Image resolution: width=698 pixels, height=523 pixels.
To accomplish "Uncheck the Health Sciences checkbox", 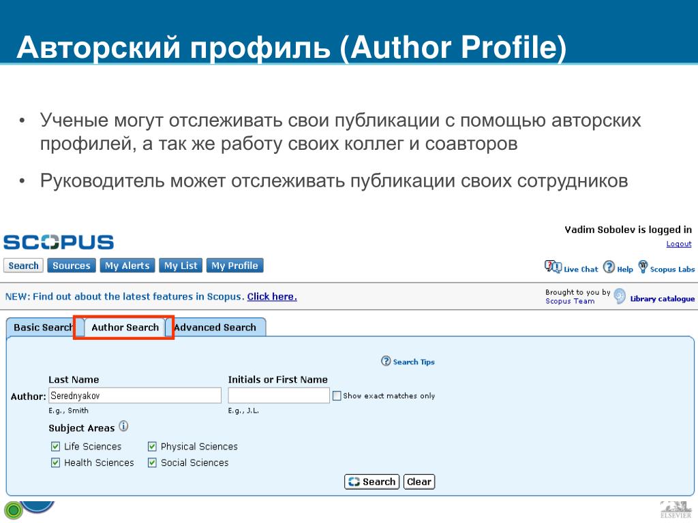I will [56, 463].
